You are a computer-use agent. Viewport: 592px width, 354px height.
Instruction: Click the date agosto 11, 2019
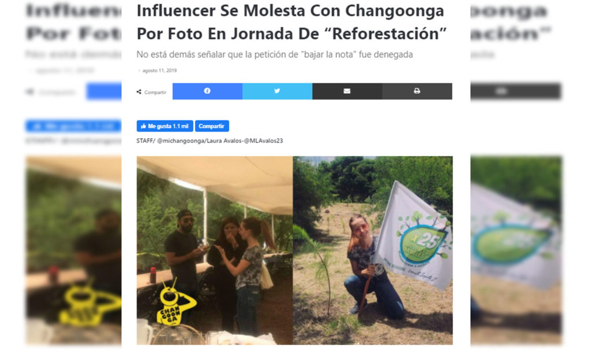click(x=160, y=71)
